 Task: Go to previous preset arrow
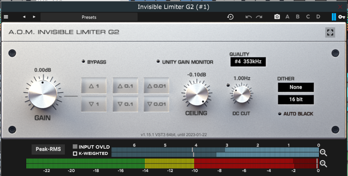coord(24,17)
